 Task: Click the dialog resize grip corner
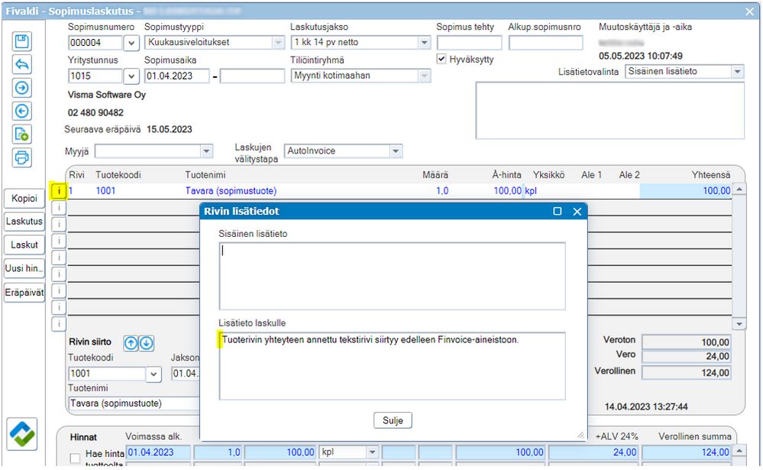coord(580,435)
